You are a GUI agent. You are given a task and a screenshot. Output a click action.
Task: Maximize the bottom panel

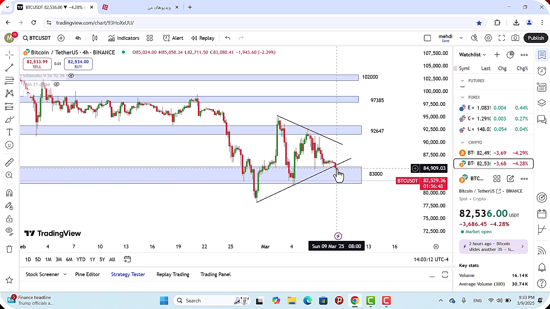[445, 275]
